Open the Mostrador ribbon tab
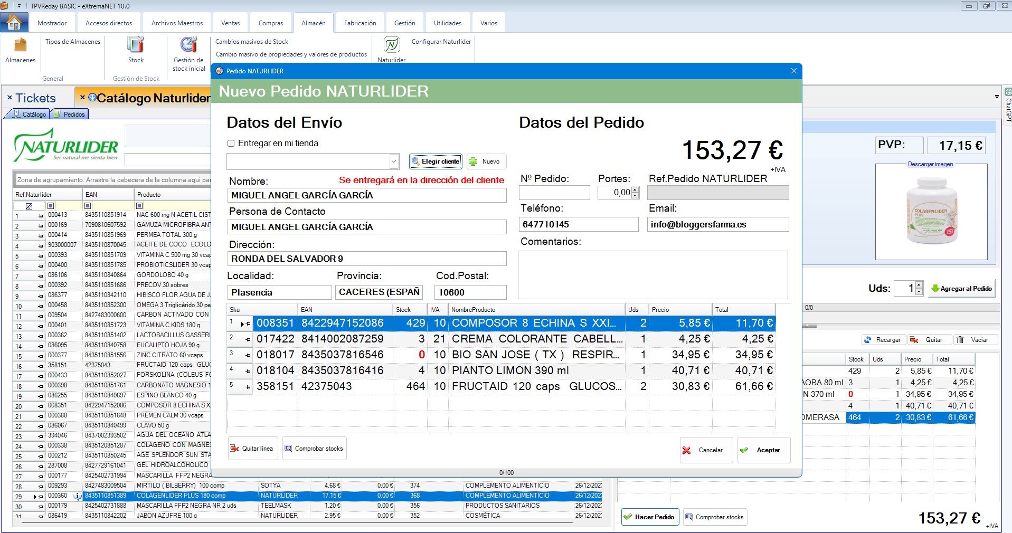The image size is (1012, 533). coord(52,23)
